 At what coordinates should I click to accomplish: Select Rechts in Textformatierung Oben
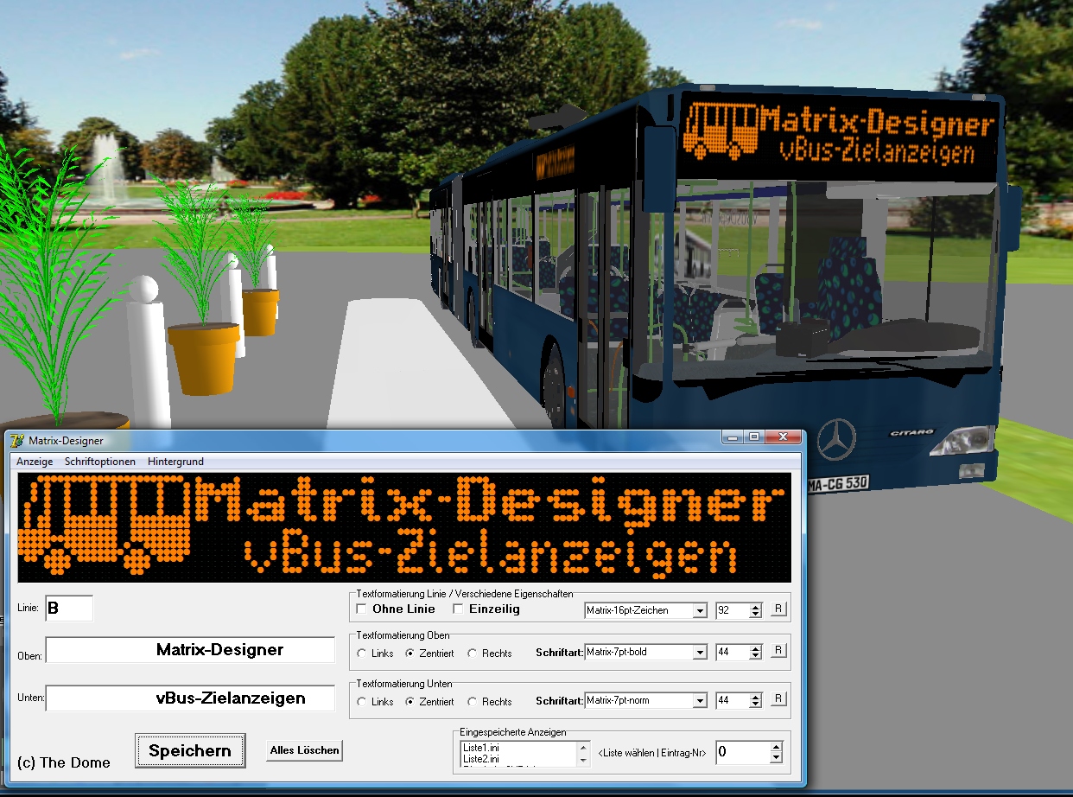[x=472, y=654]
